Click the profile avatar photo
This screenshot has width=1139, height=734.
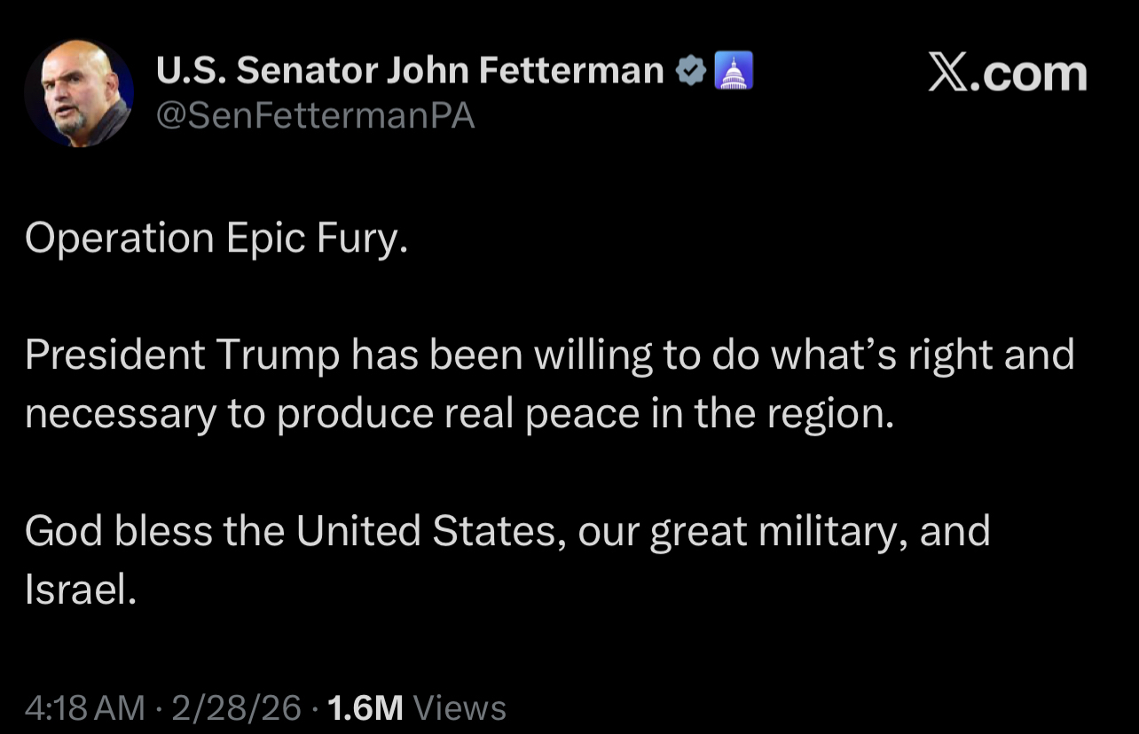(x=80, y=93)
